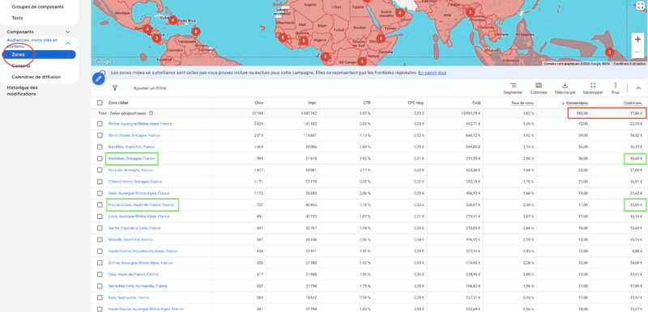Toggle map fullscreen view icon
The width and height of the screenshot is (648, 312).
[x=639, y=6]
